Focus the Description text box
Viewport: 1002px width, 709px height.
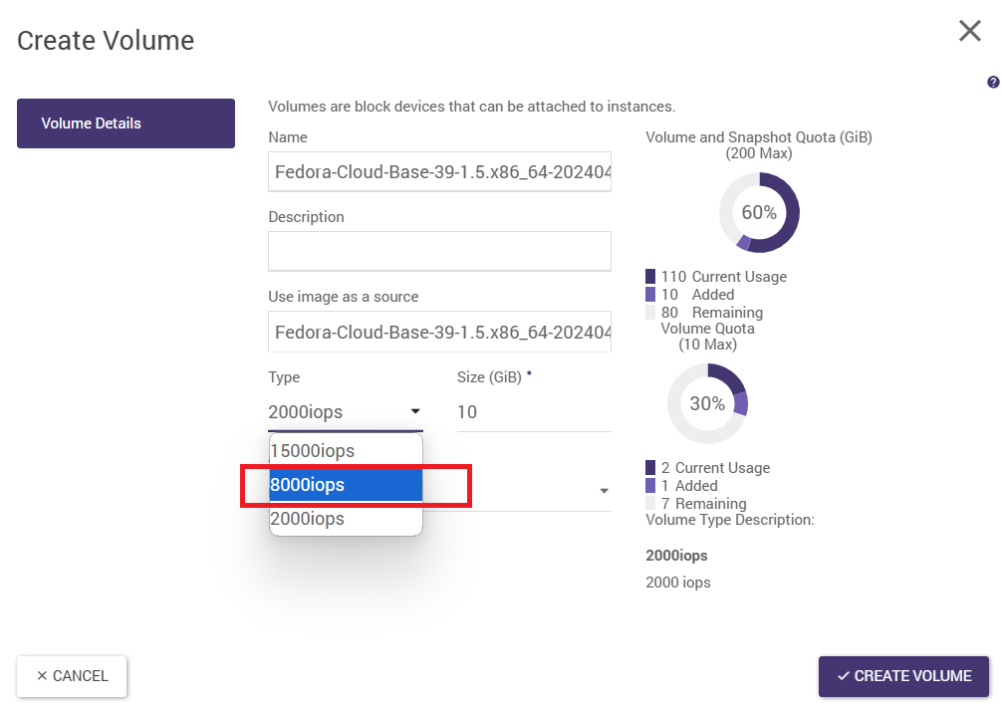tap(439, 251)
